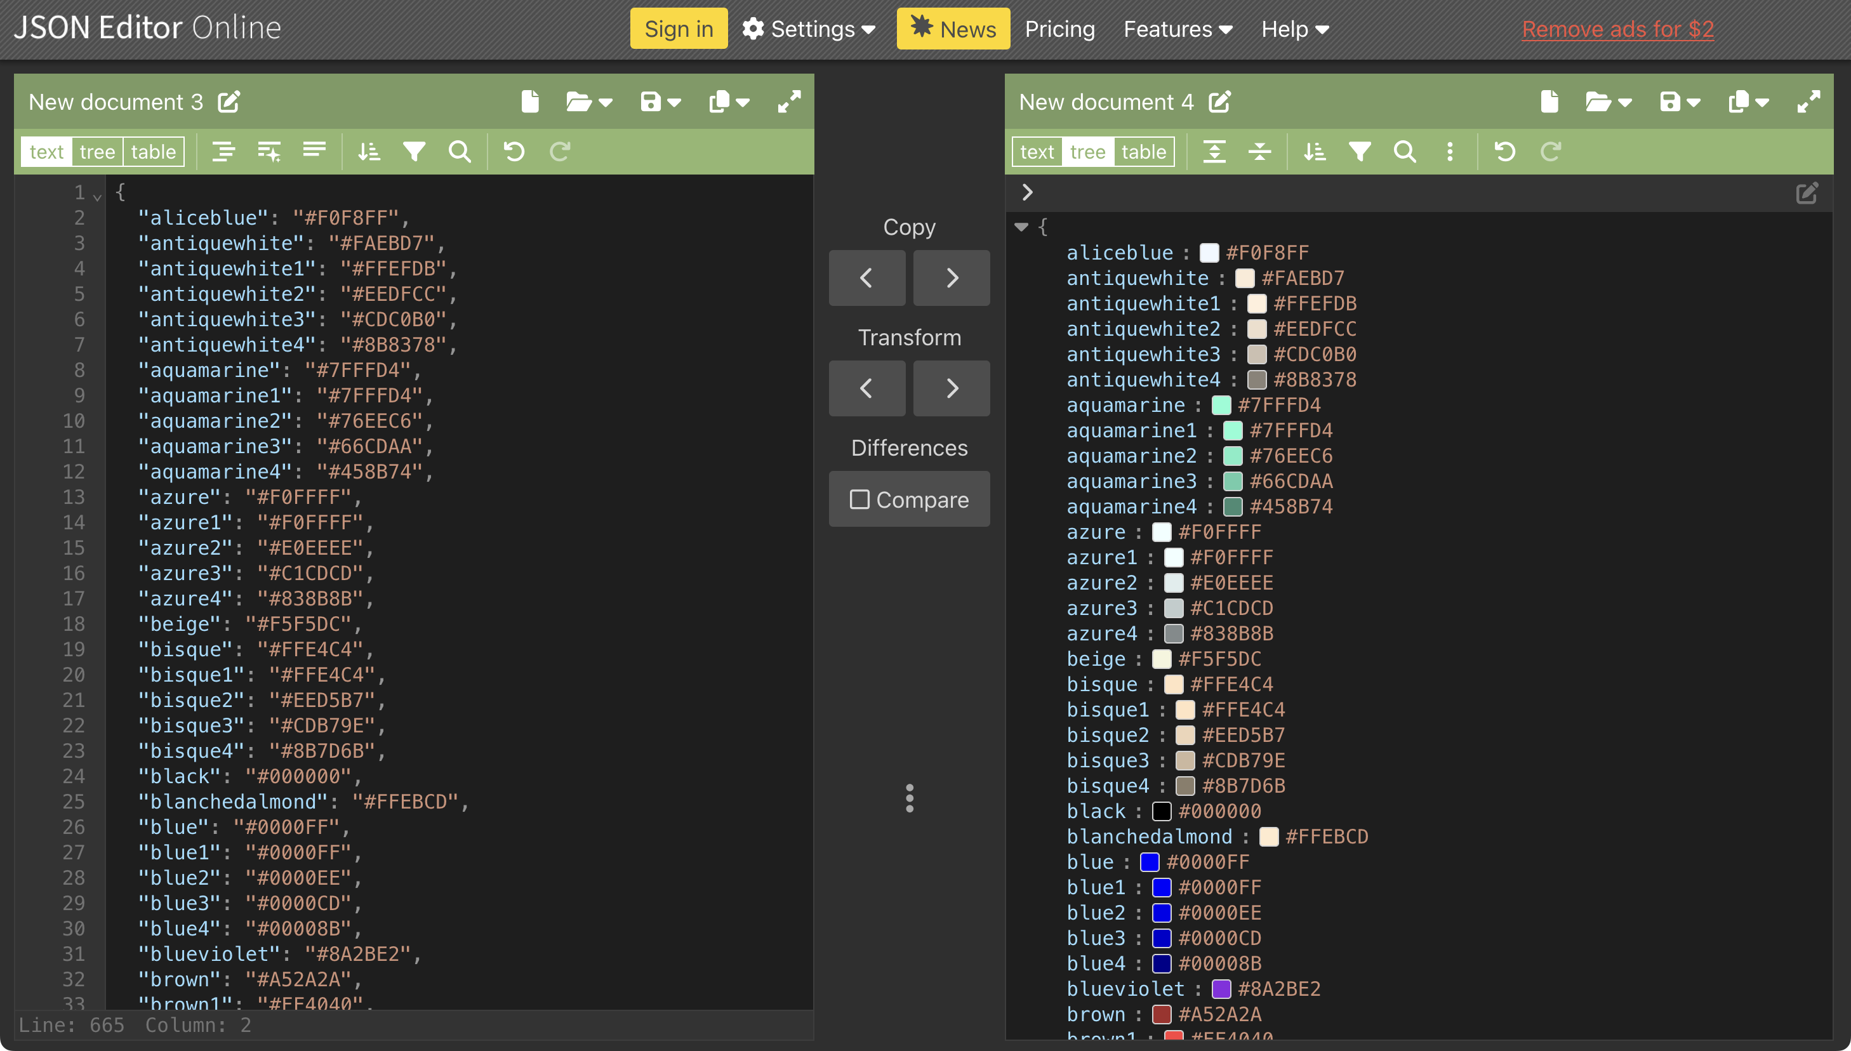Undo last change in left editor
This screenshot has width=1851, height=1051.
514,152
